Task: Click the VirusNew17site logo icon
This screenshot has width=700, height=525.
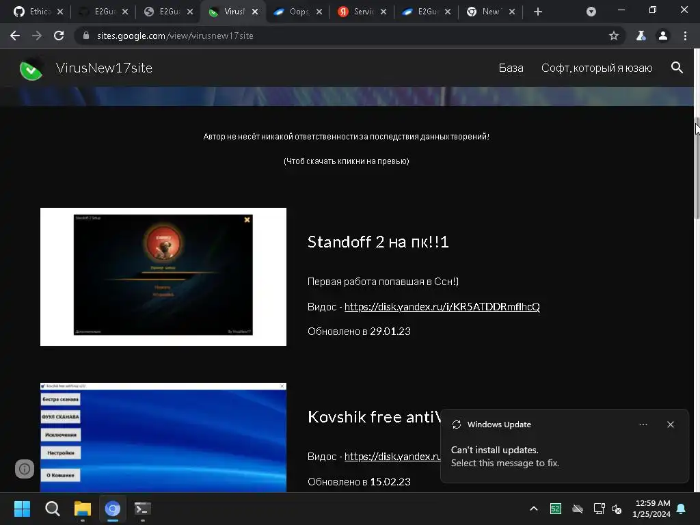Action: pyautogui.click(x=31, y=68)
